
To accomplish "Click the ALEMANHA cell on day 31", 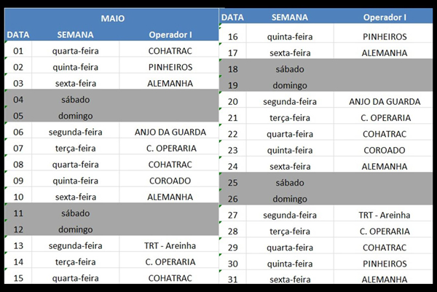I will tap(384, 279).
